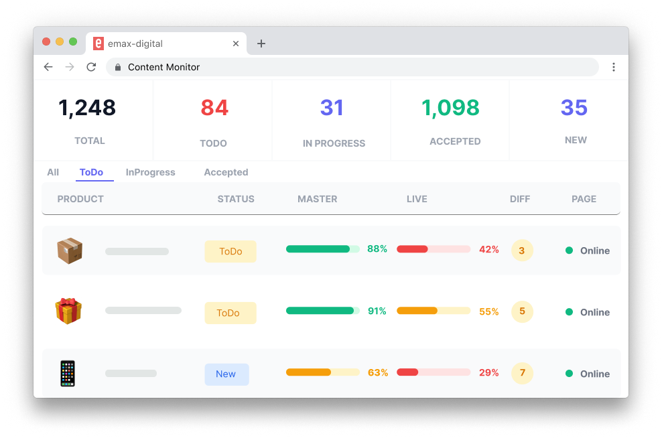662x438 pixels.
Task: Sort by the MASTER column header
Action: point(317,199)
